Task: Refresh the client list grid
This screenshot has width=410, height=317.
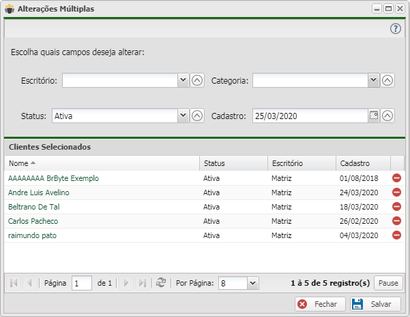Action: [161, 283]
